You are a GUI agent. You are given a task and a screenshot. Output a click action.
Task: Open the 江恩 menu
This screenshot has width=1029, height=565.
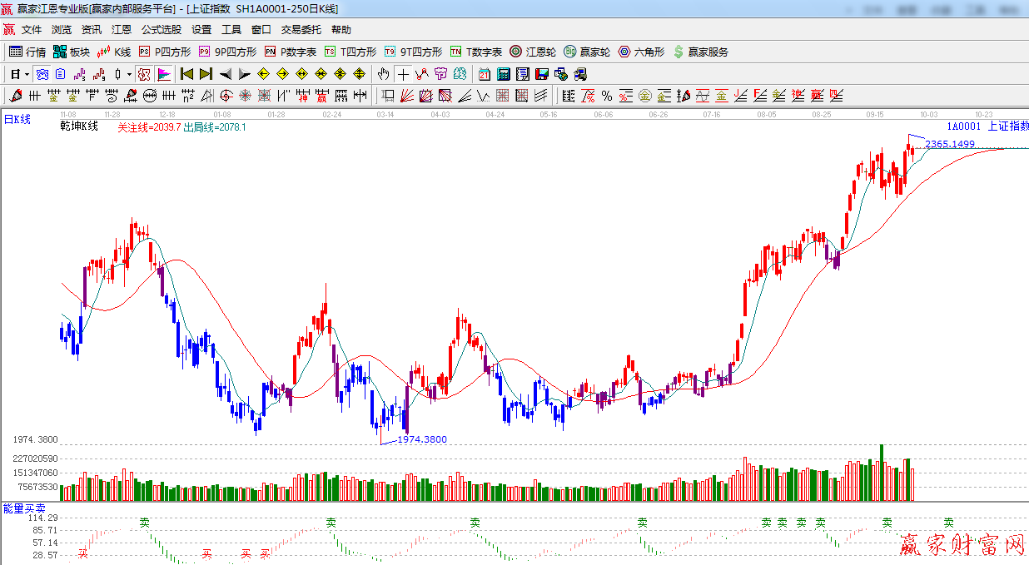(122, 30)
